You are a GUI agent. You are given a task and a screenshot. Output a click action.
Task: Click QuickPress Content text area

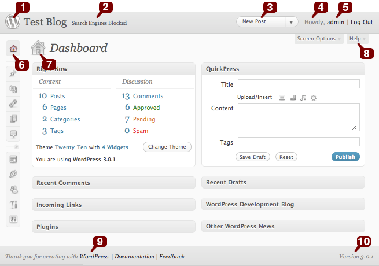pyautogui.click(x=299, y=117)
